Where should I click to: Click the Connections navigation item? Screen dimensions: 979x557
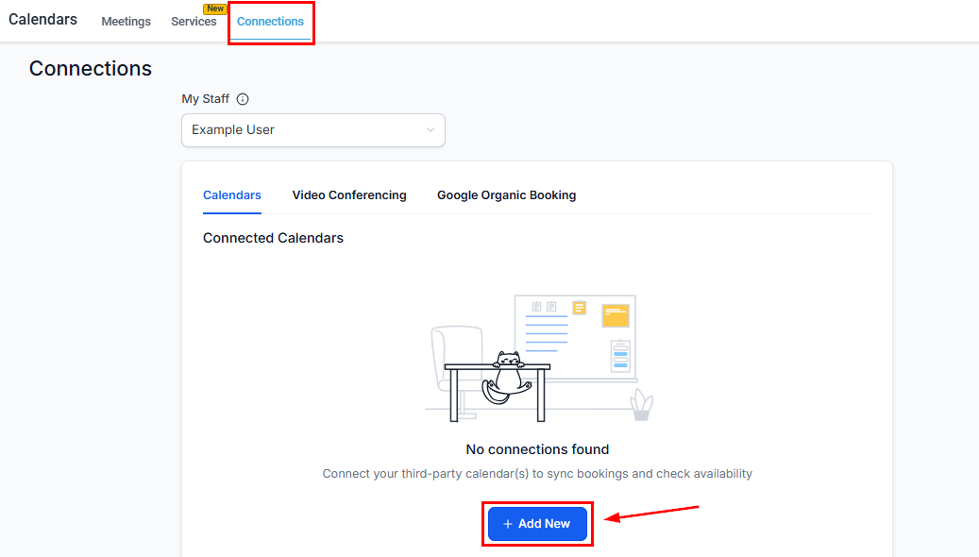point(271,22)
